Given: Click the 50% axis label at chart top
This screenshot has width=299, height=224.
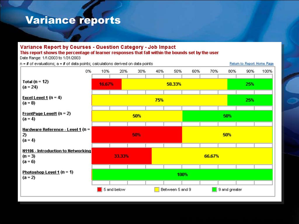Looking at the screenshot, I should pos(178,71).
